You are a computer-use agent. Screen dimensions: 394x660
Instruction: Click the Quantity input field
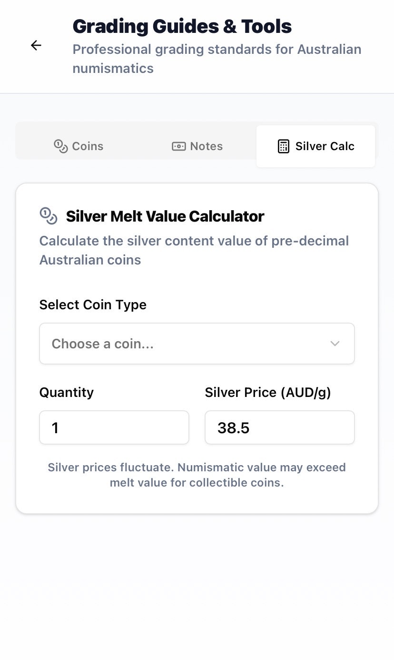(x=114, y=427)
